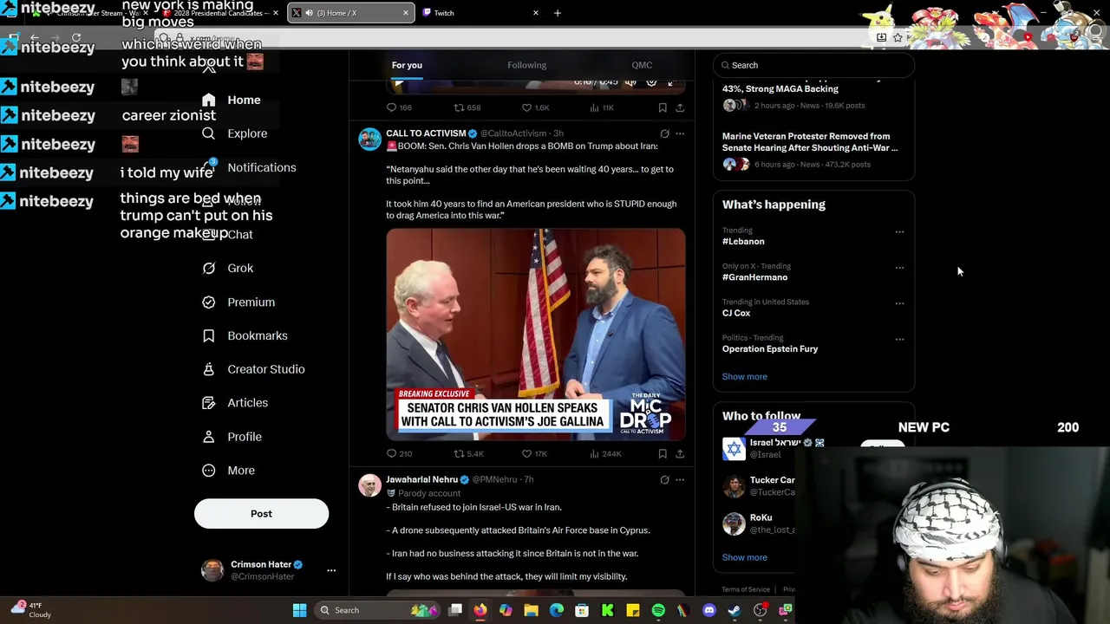Switch to the For you tab
The height and width of the screenshot is (624, 1110).
[407, 65]
